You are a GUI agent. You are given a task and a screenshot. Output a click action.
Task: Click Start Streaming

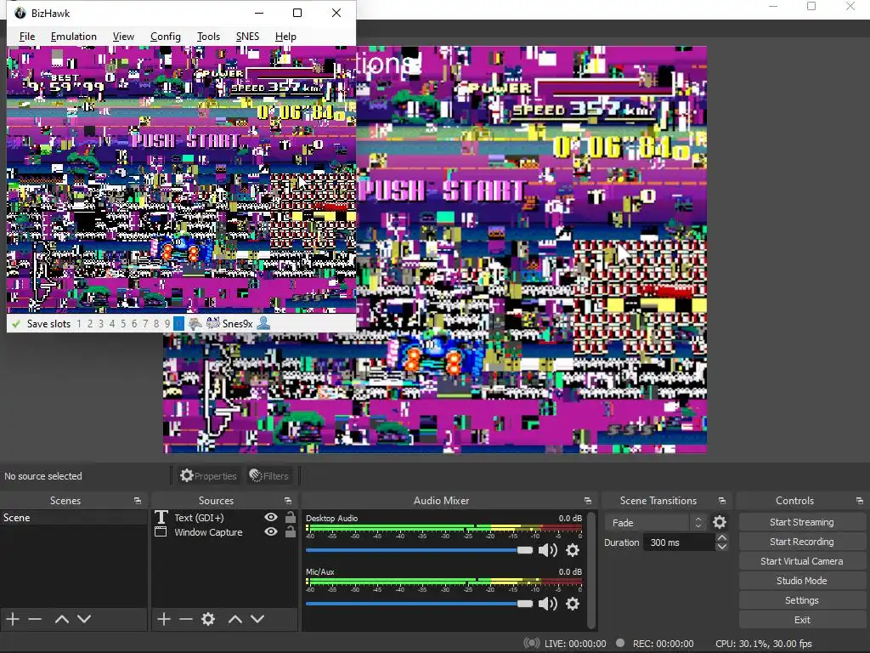point(802,522)
